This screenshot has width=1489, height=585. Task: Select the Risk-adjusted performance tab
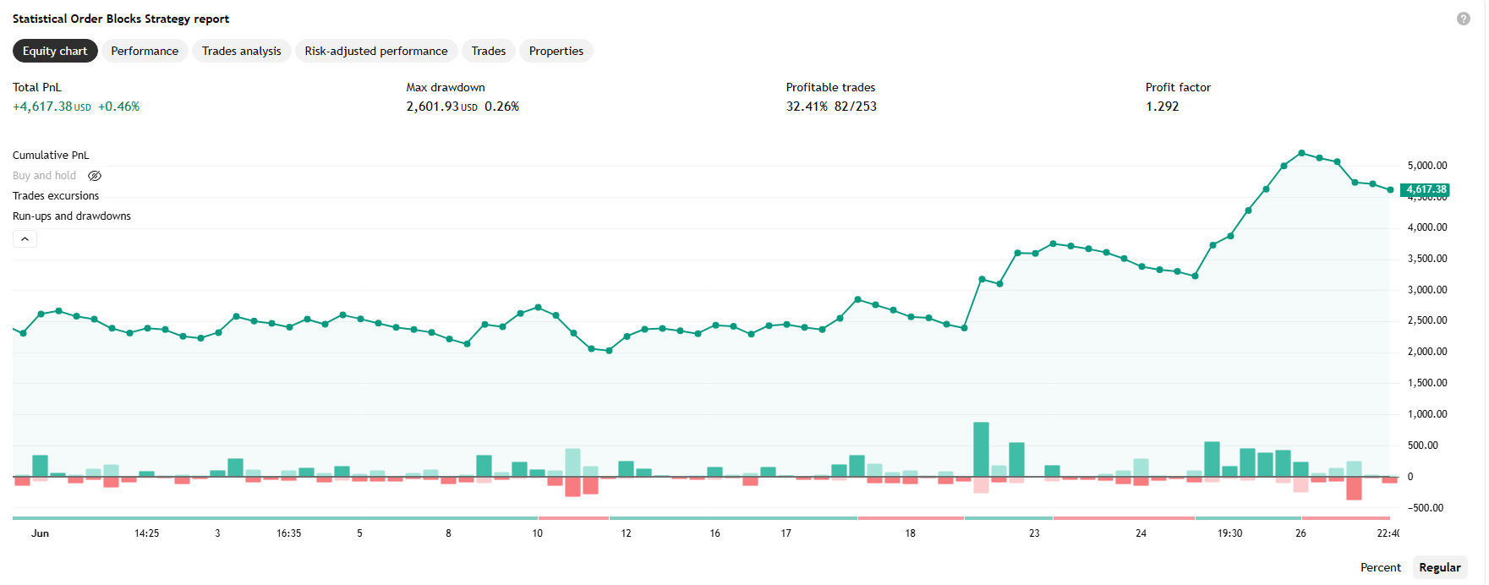376,51
